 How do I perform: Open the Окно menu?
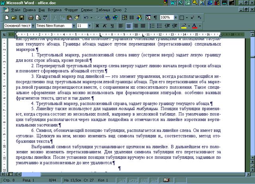click(117, 10)
